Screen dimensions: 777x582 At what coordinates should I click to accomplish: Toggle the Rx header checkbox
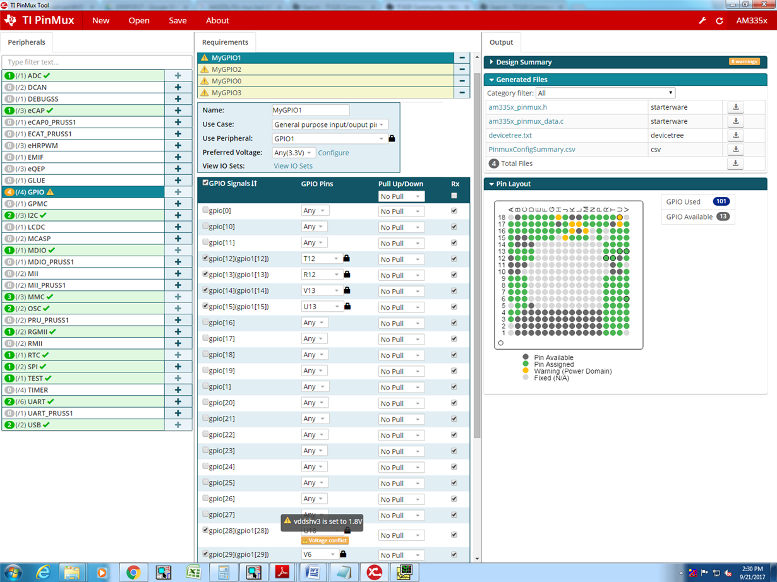pos(454,196)
